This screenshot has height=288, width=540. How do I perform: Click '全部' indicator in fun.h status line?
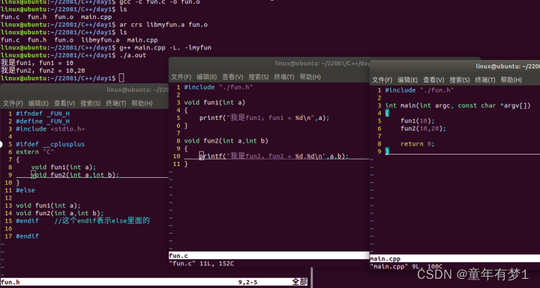pos(299,282)
